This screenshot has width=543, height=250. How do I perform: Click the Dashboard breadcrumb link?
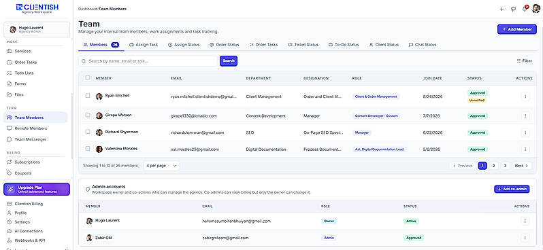pyautogui.click(x=88, y=9)
